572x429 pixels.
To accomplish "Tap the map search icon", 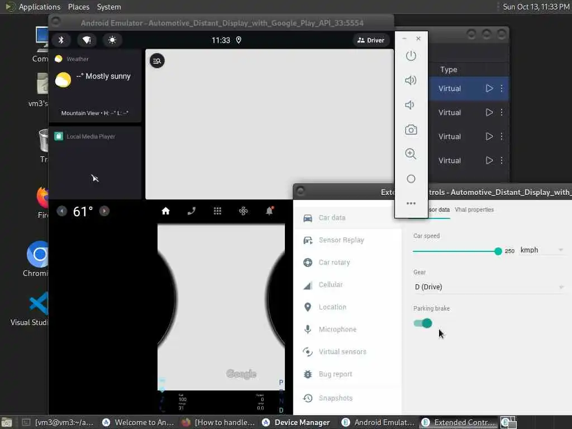I will [157, 61].
